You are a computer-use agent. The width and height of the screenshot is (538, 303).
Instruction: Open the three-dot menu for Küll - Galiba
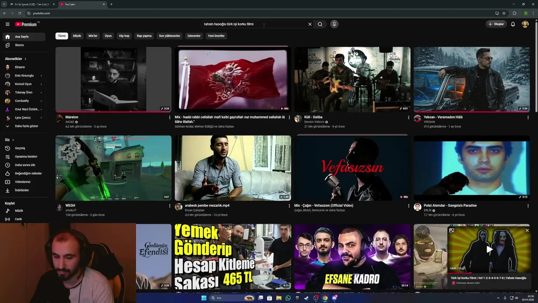409,117
